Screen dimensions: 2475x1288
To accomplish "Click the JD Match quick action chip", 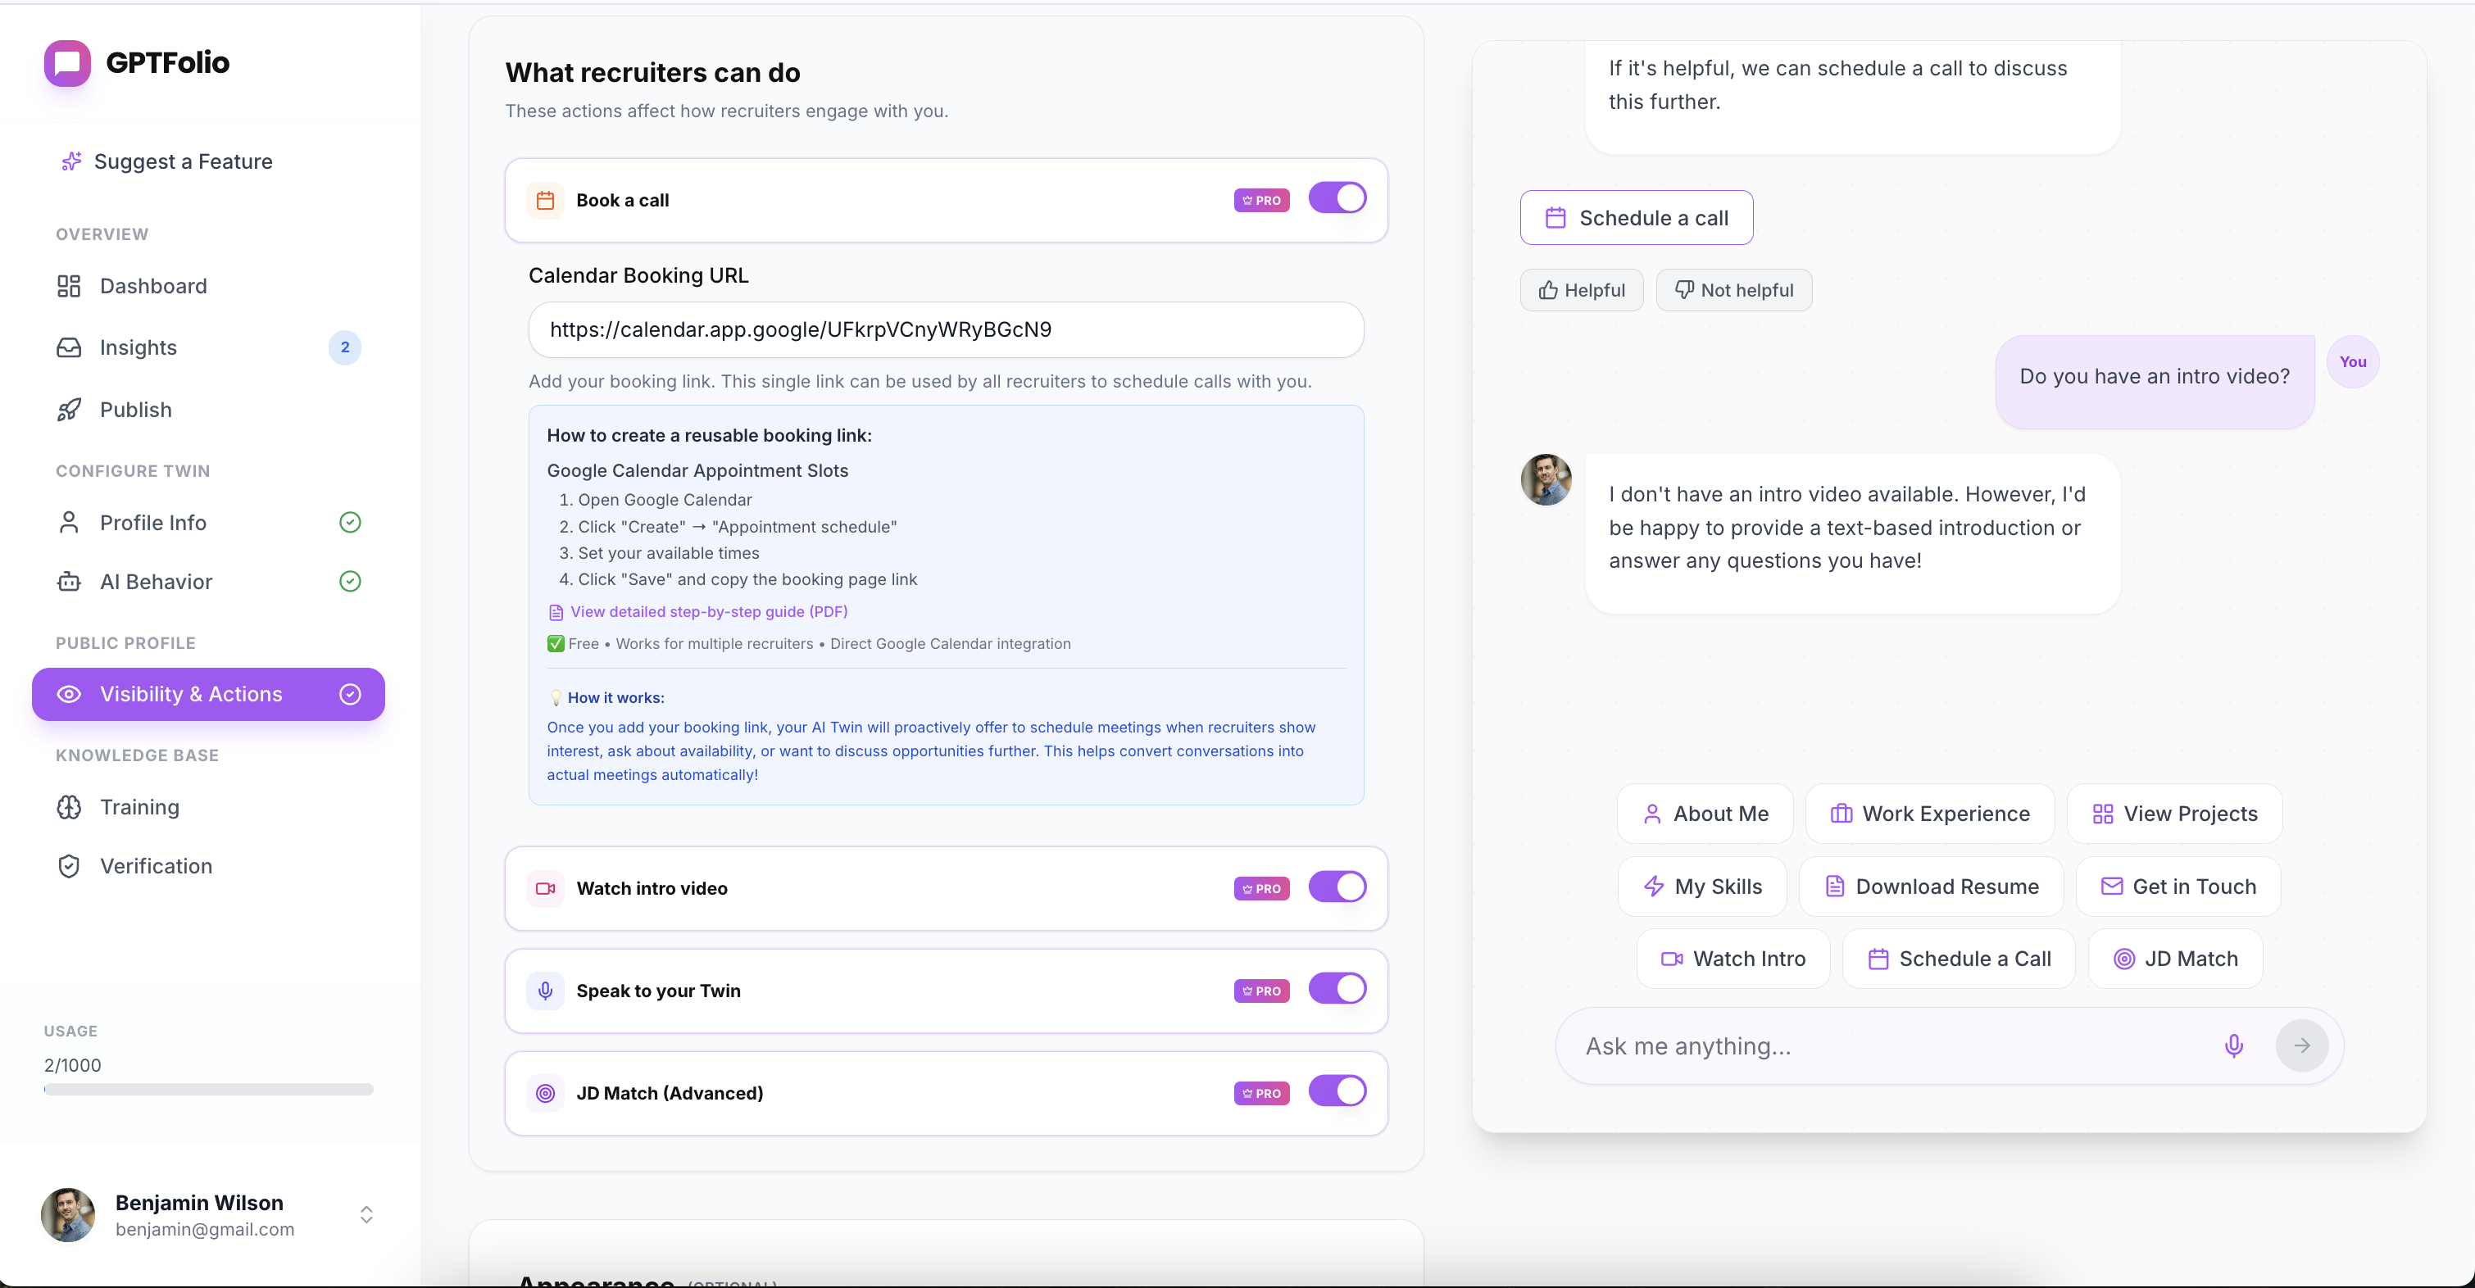I will [x=2175, y=959].
